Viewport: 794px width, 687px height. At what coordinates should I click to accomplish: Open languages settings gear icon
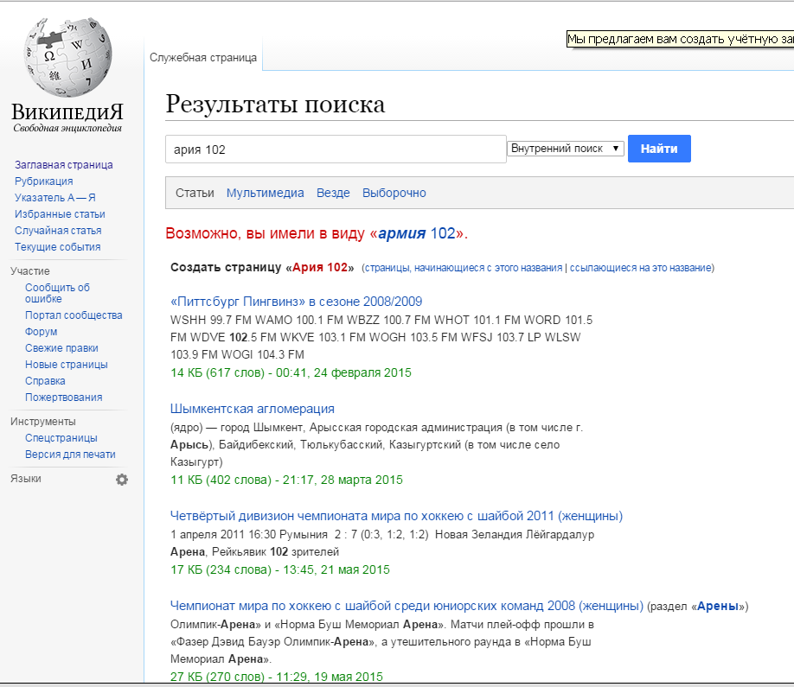pos(122,480)
